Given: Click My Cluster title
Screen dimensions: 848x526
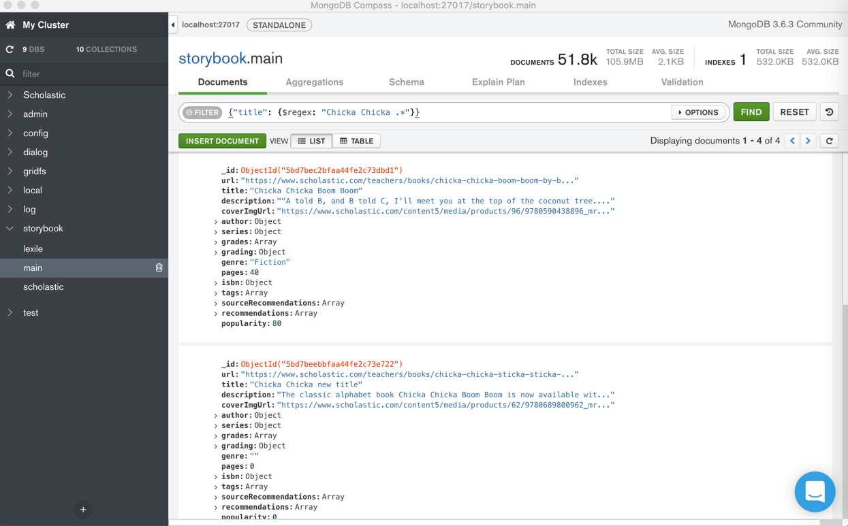Looking at the screenshot, I should pos(46,25).
